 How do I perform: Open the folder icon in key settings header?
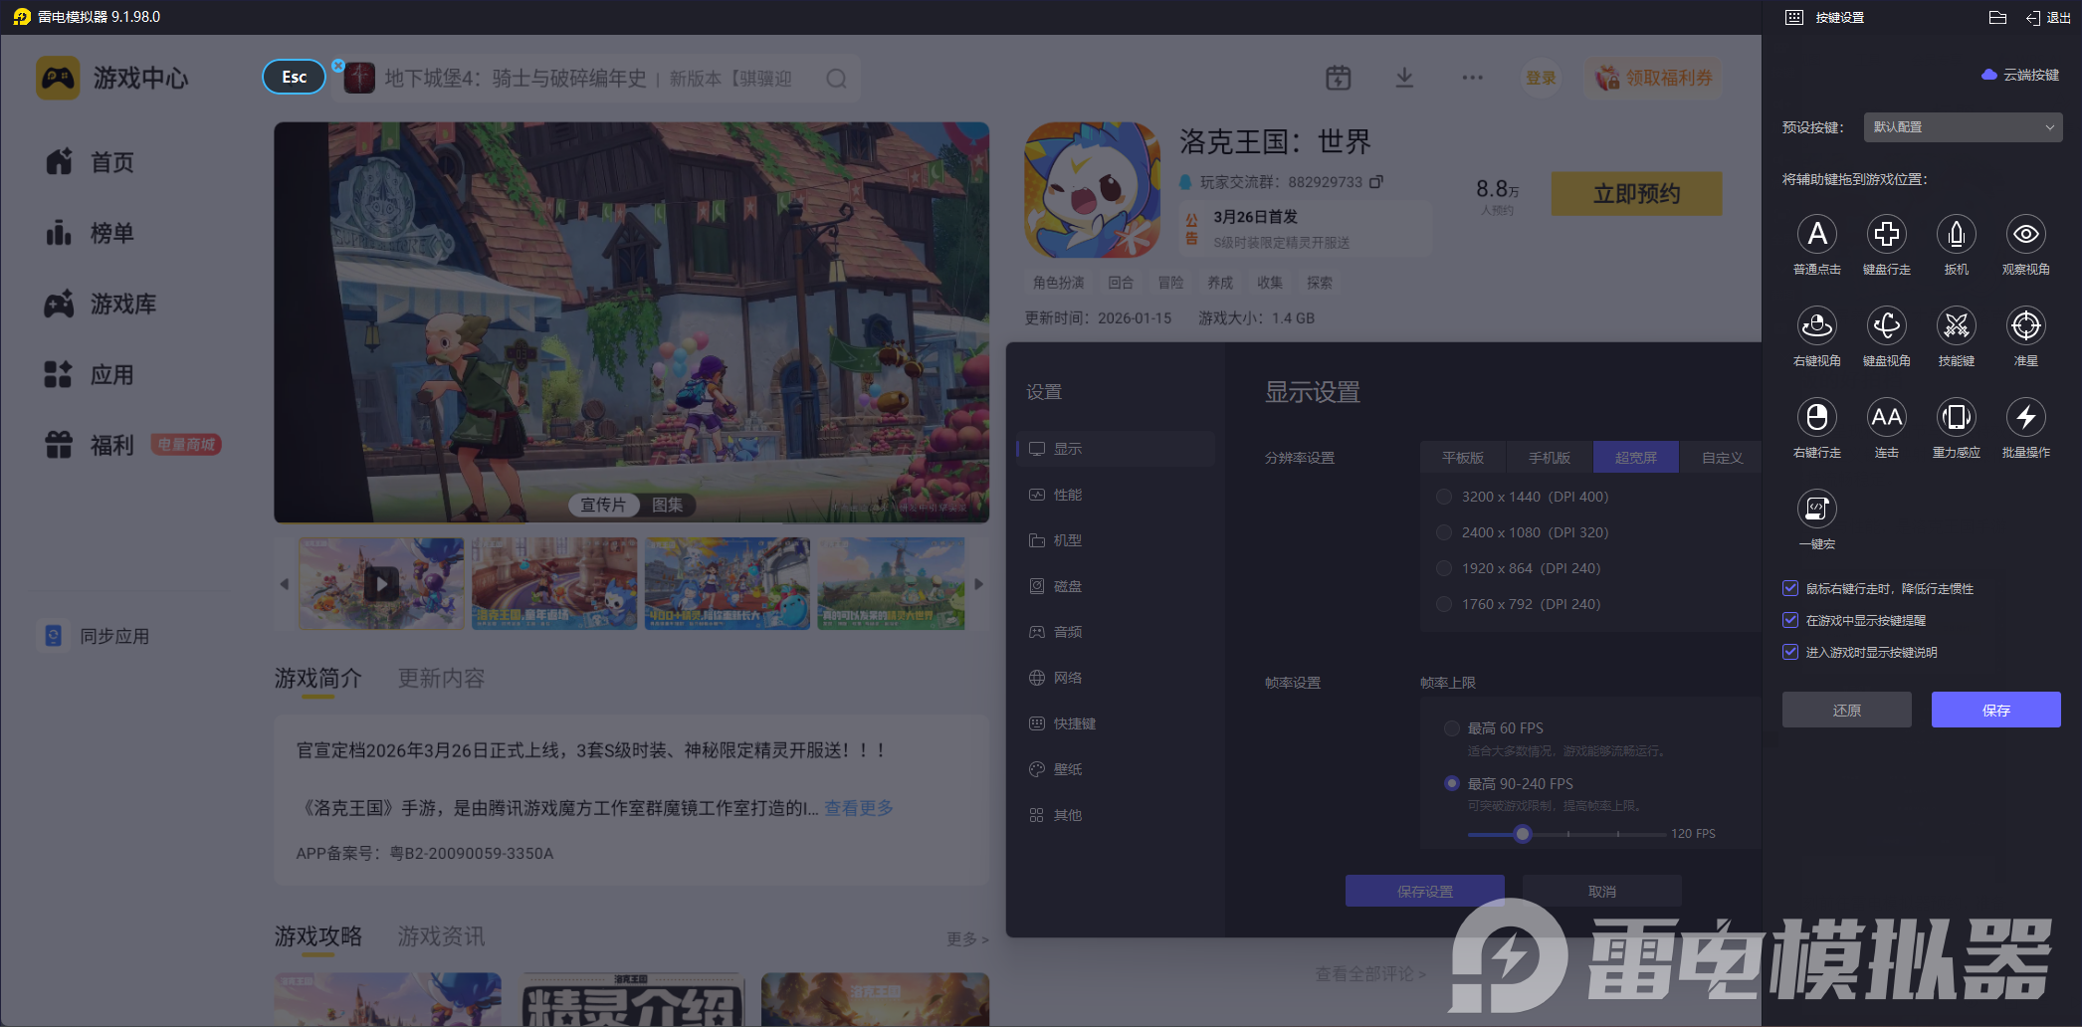click(x=1996, y=18)
